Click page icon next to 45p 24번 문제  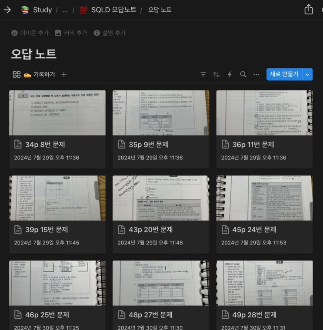point(225,229)
